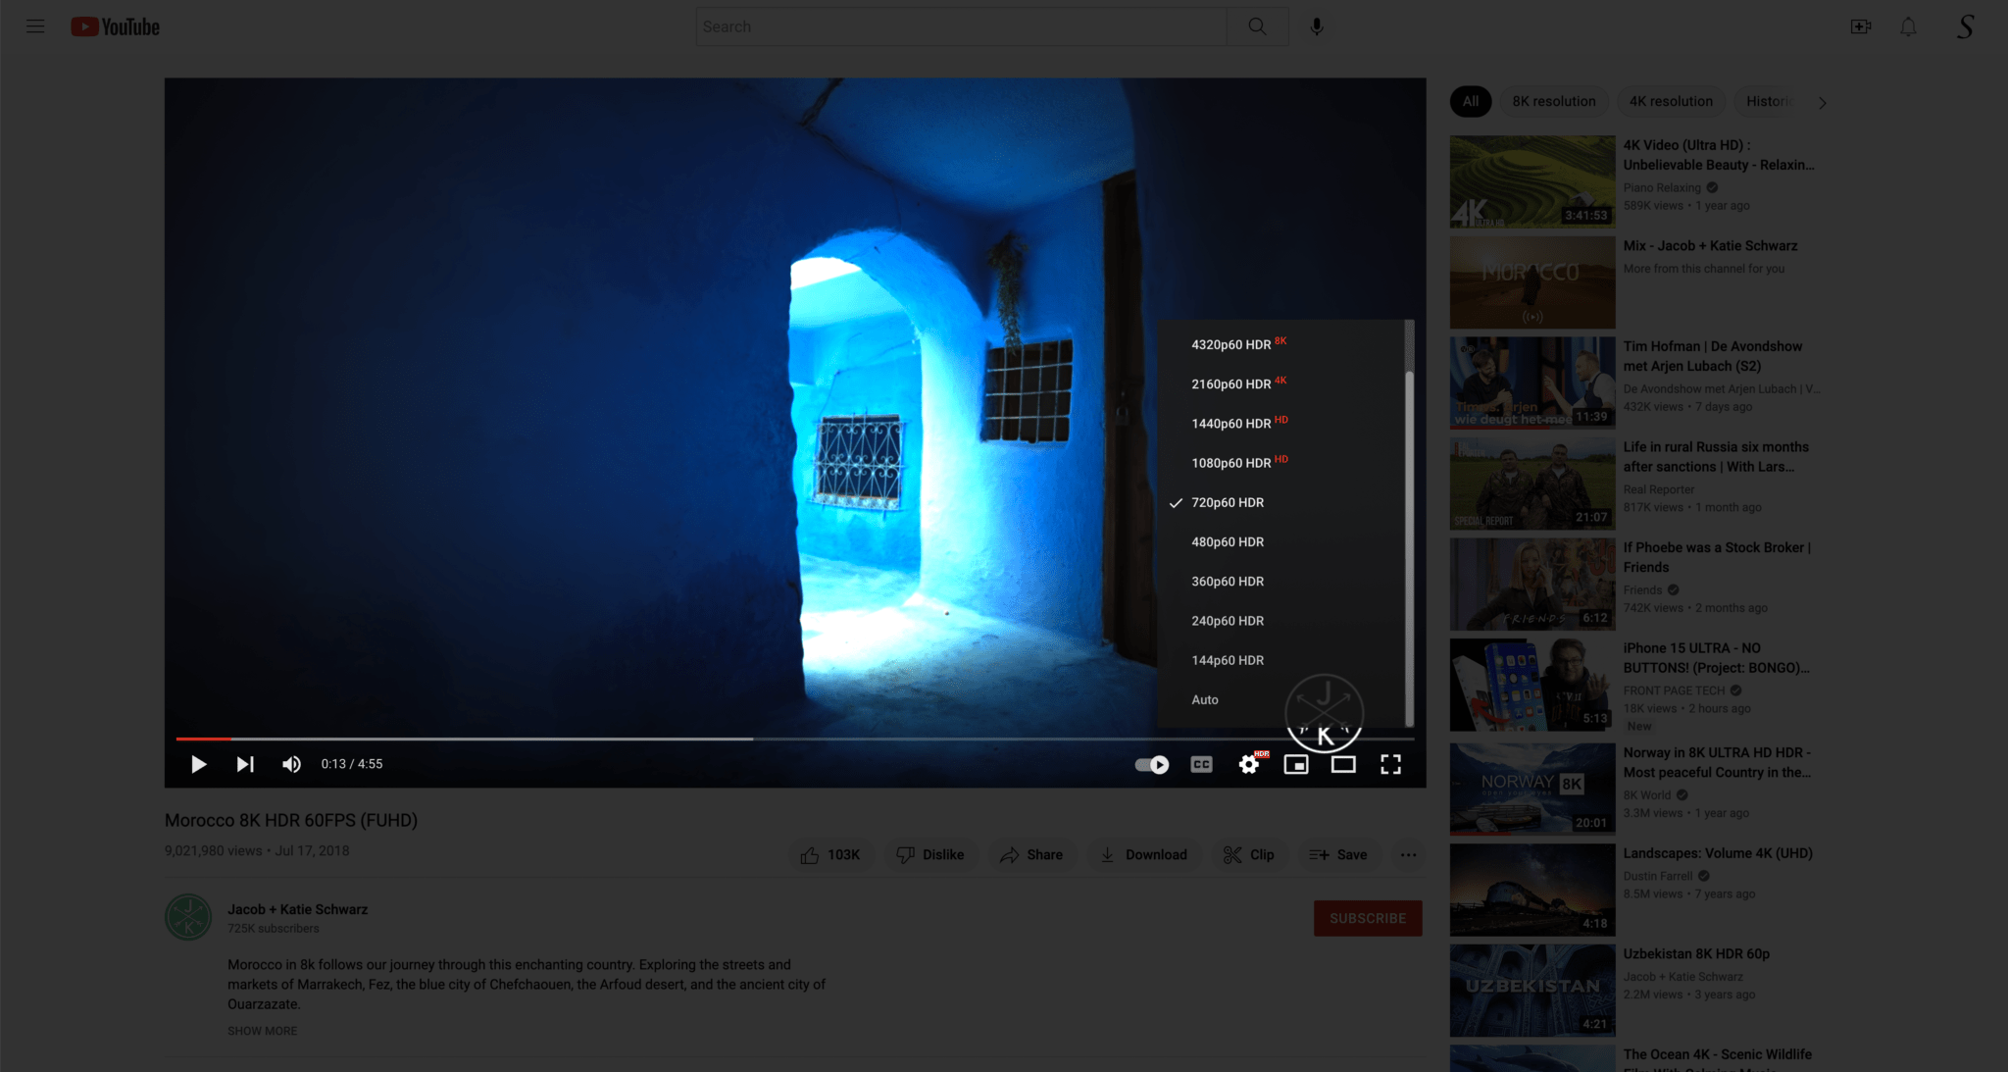Click the settings gear in player
Screen dimensions: 2008x1072
point(1248,764)
